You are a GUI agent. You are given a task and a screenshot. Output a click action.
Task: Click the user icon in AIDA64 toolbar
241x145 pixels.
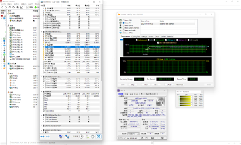tap(18, 7)
